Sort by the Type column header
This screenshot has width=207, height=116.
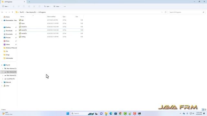(64, 16)
